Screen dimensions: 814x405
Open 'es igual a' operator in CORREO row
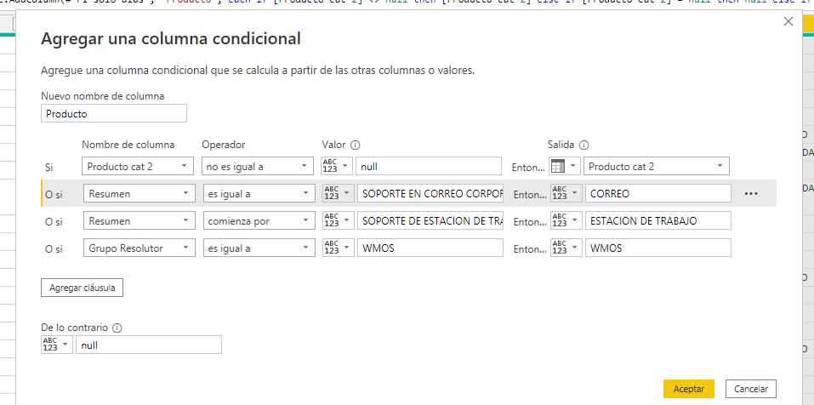[259, 193]
